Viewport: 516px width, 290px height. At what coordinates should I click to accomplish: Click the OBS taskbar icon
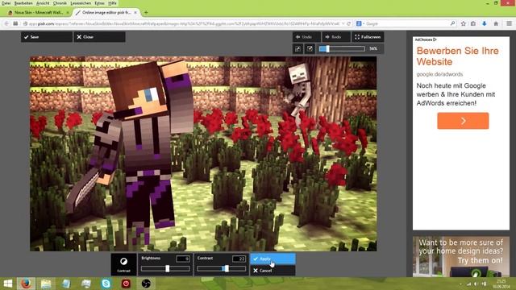pos(146,284)
